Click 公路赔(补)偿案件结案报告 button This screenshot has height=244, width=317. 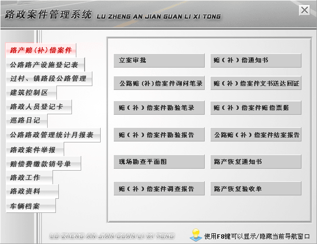click(256, 135)
